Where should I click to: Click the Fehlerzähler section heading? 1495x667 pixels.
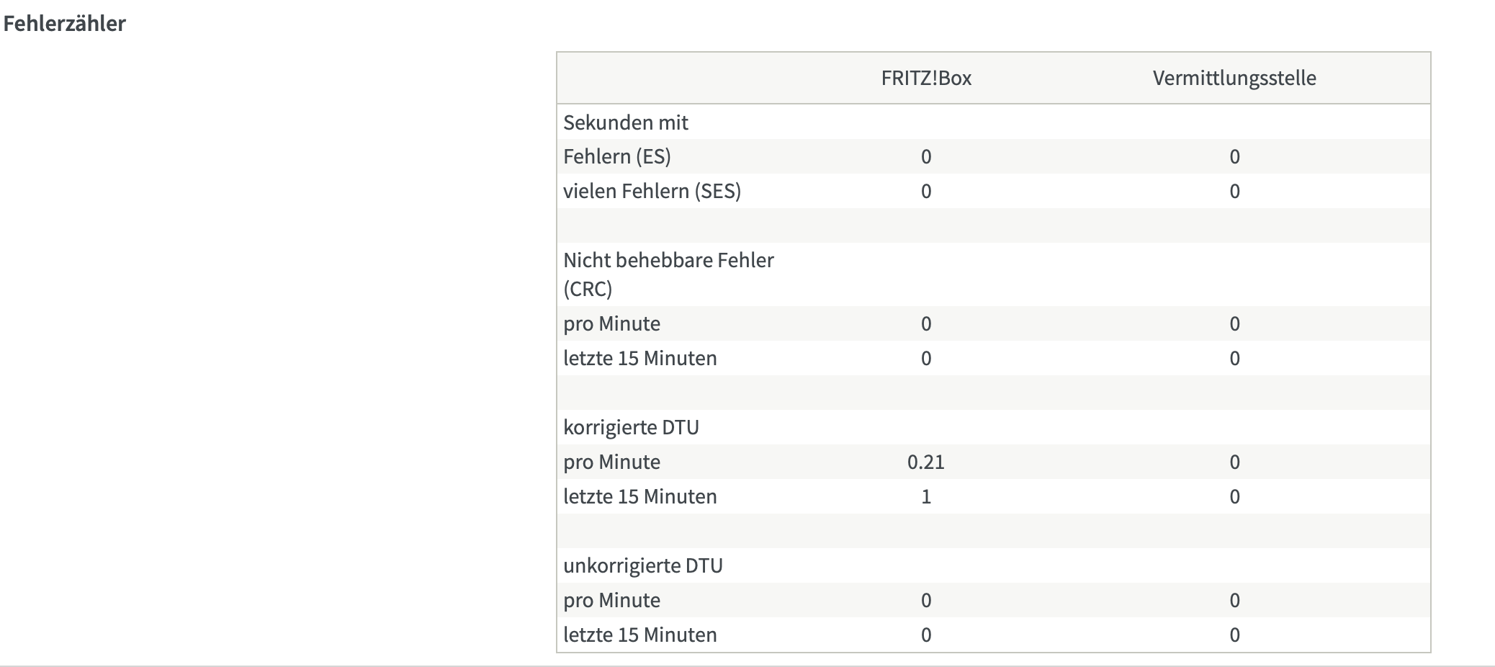[64, 23]
